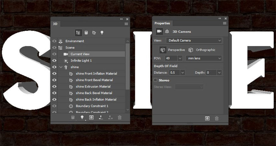Open the Coordinates icon in Properties

tap(167, 32)
